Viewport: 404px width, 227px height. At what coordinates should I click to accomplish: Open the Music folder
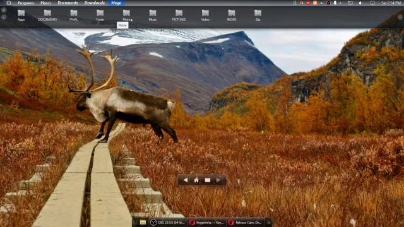[153, 15]
